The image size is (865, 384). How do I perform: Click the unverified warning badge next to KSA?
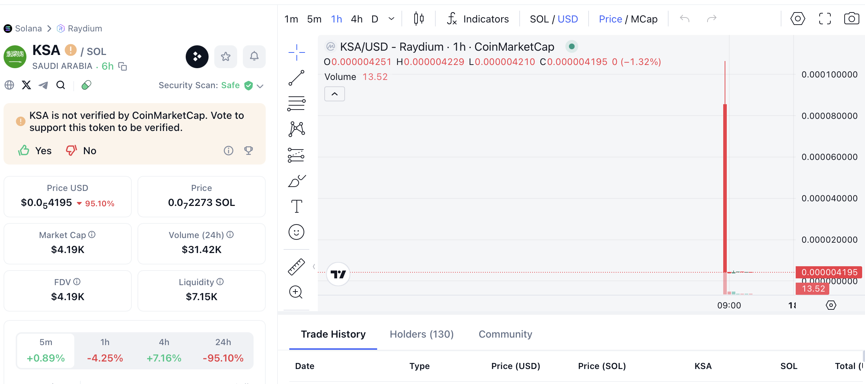(x=71, y=50)
